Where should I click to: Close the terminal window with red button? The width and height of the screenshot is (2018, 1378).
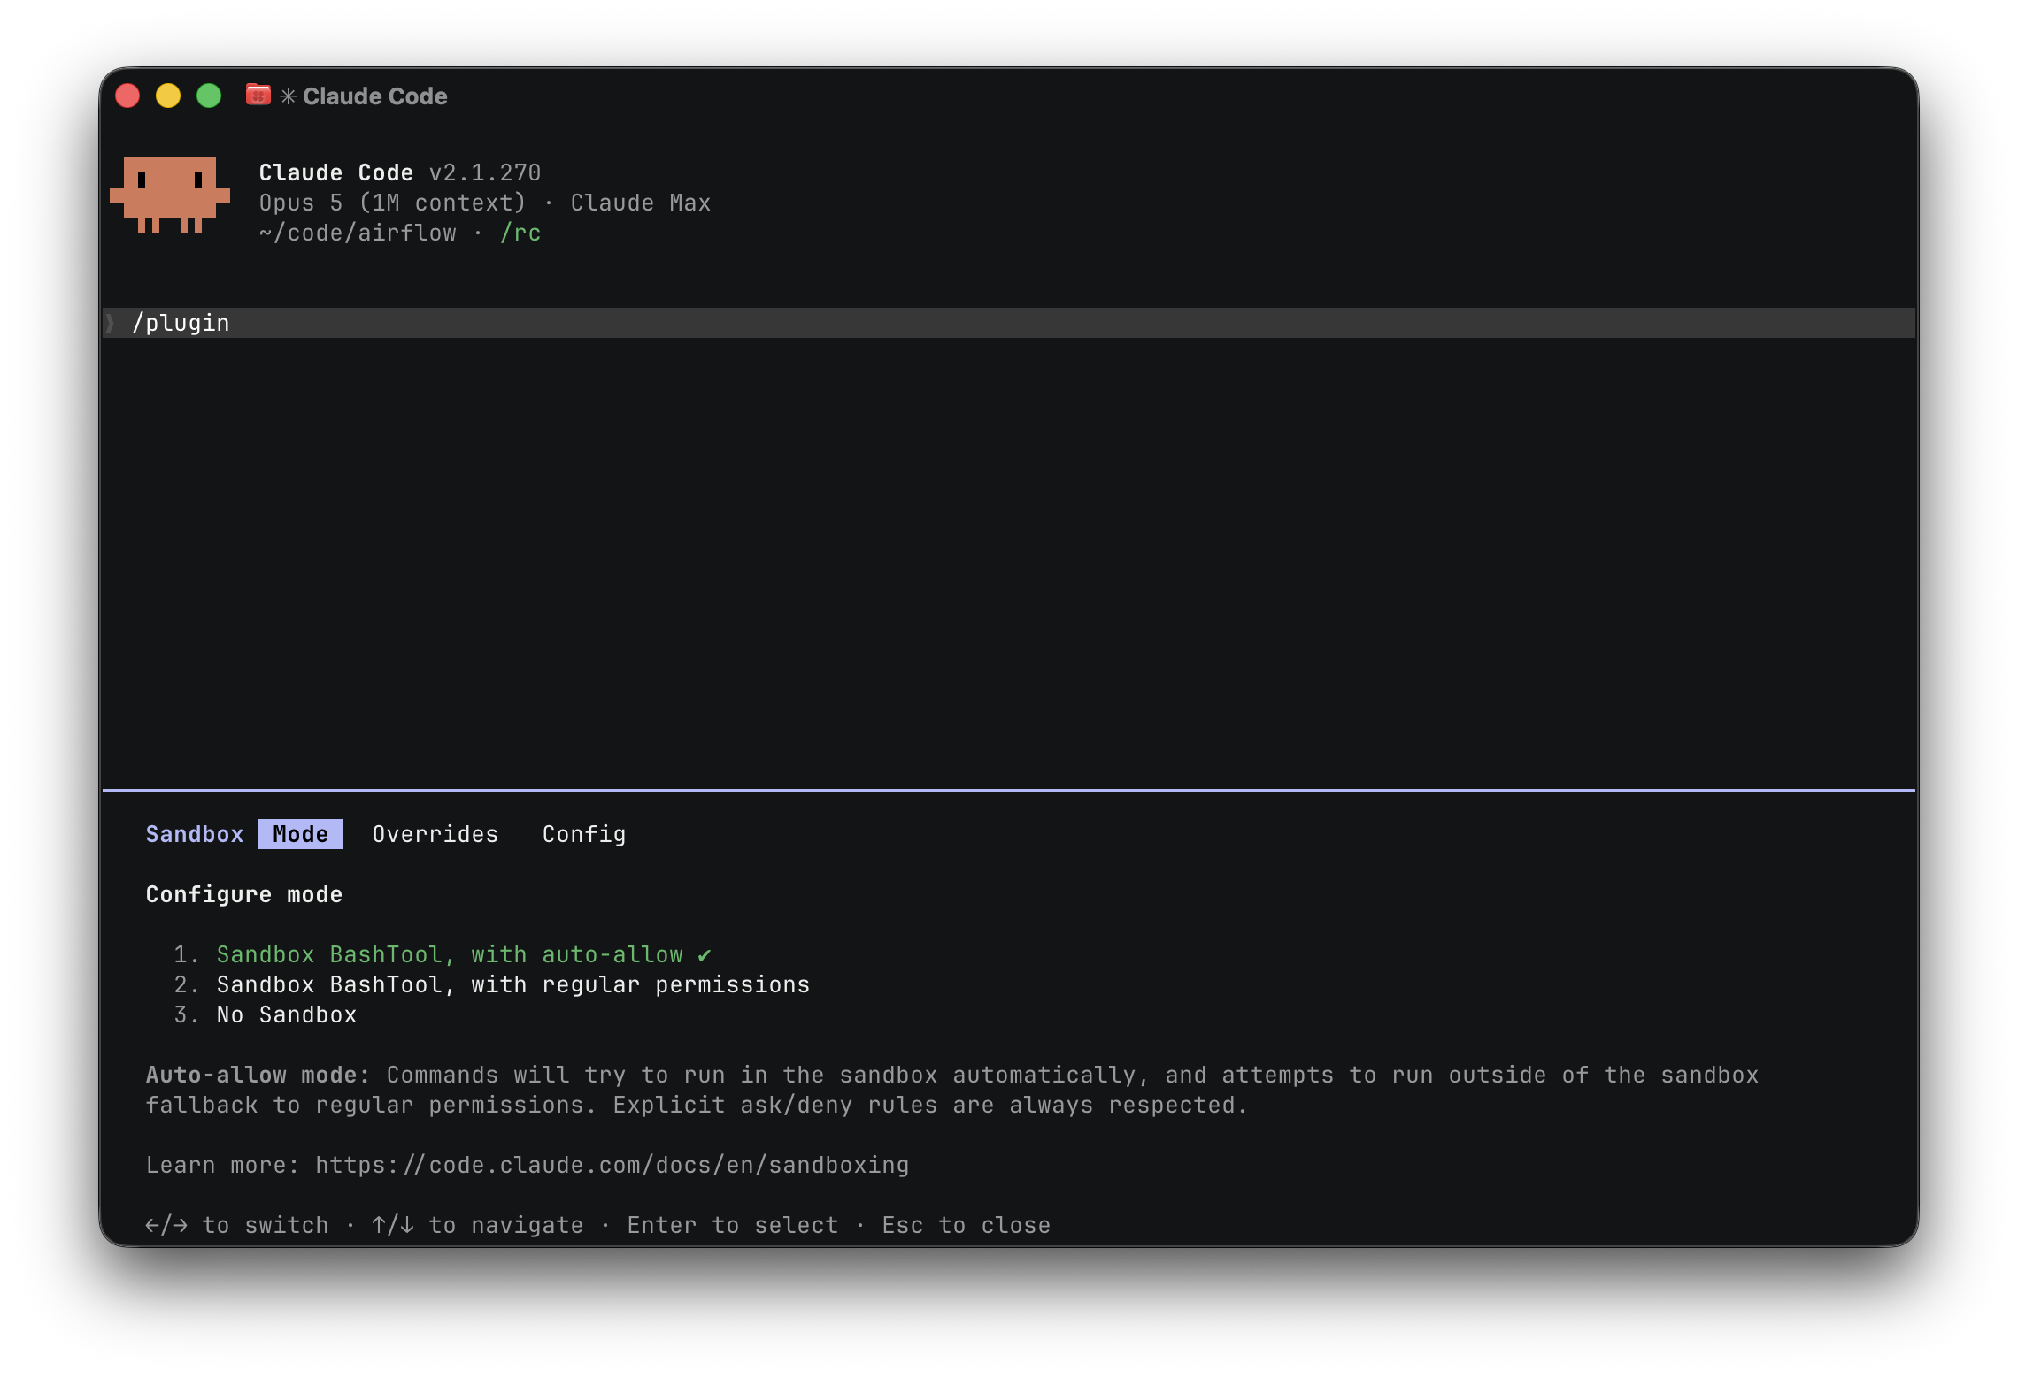[127, 96]
